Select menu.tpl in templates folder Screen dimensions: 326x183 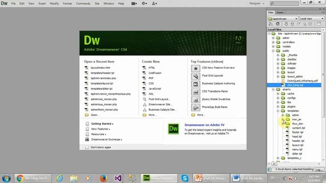click(297, 149)
